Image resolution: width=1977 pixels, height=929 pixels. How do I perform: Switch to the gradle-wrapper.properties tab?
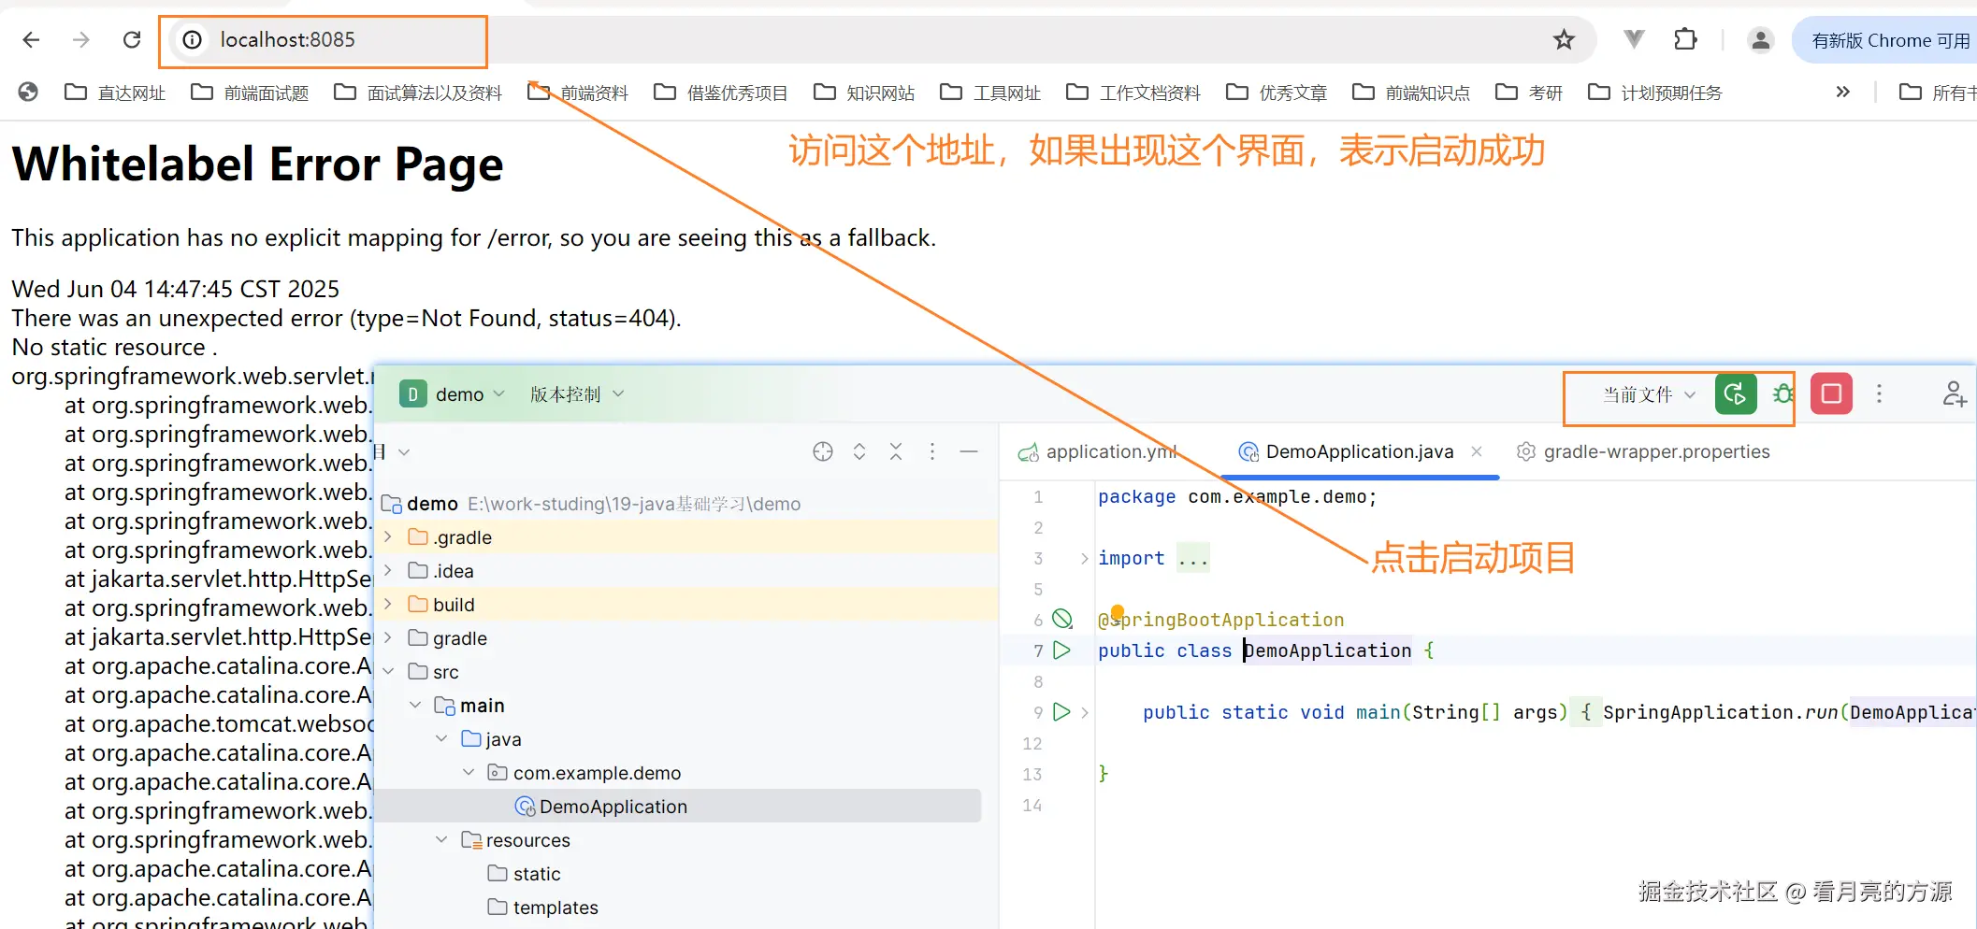[1643, 452]
